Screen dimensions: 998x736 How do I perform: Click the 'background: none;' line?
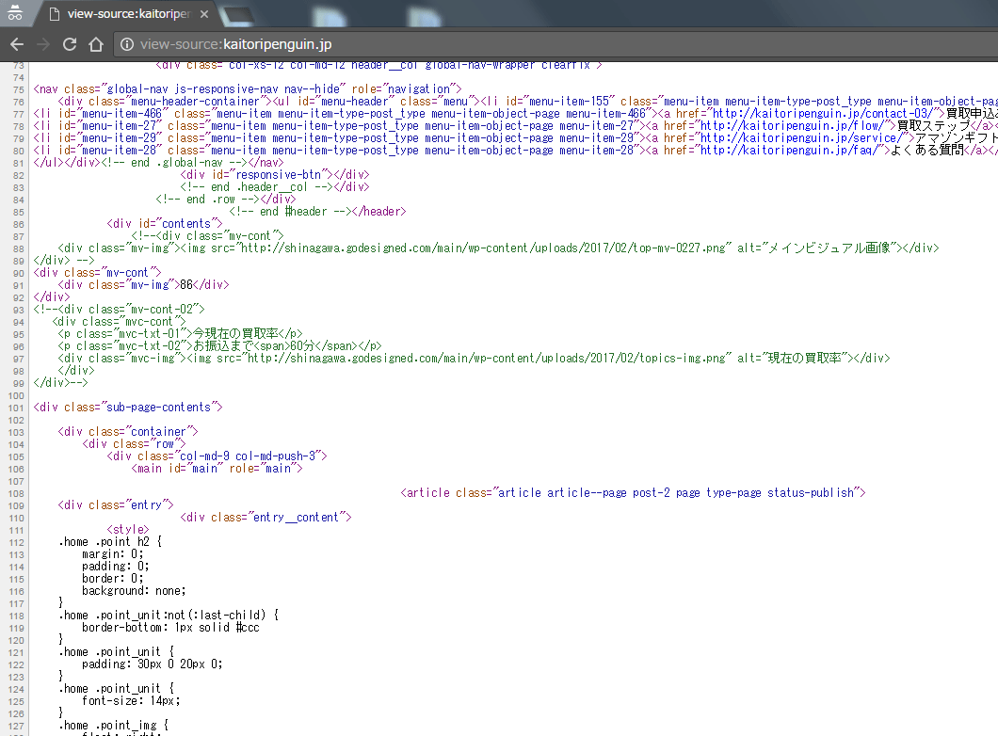click(x=134, y=590)
